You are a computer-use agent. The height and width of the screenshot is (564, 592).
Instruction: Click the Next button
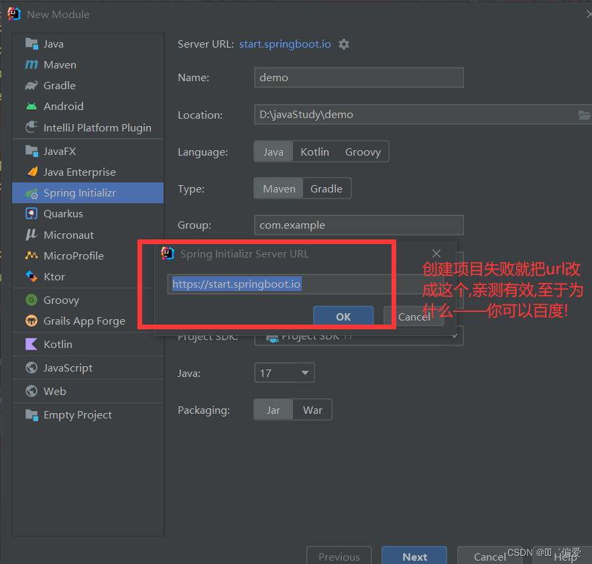tap(414, 556)
